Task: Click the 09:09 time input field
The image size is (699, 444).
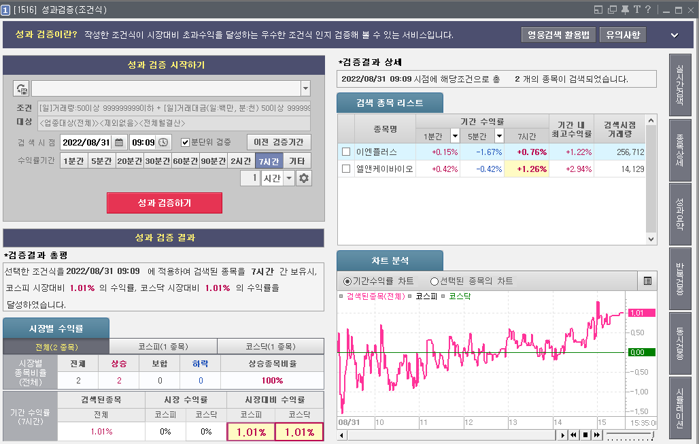Action: click(x=143, y=143)
